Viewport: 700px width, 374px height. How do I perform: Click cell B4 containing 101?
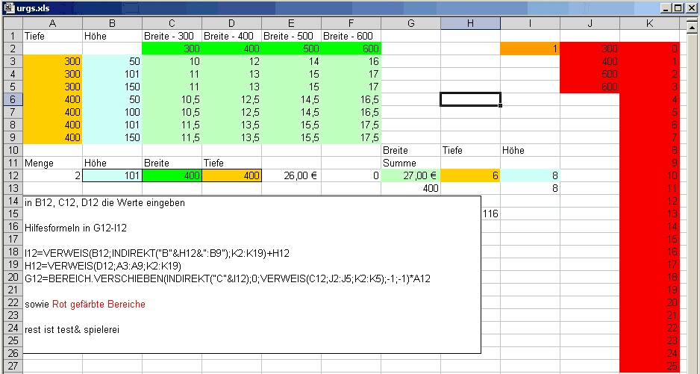[113, 74]
